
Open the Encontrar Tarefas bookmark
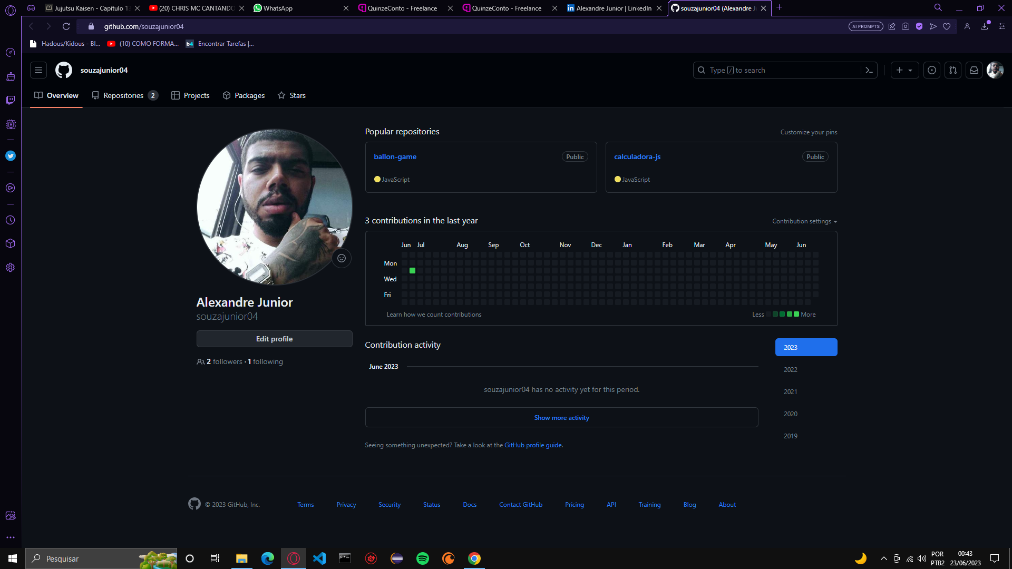pos(220,44)
